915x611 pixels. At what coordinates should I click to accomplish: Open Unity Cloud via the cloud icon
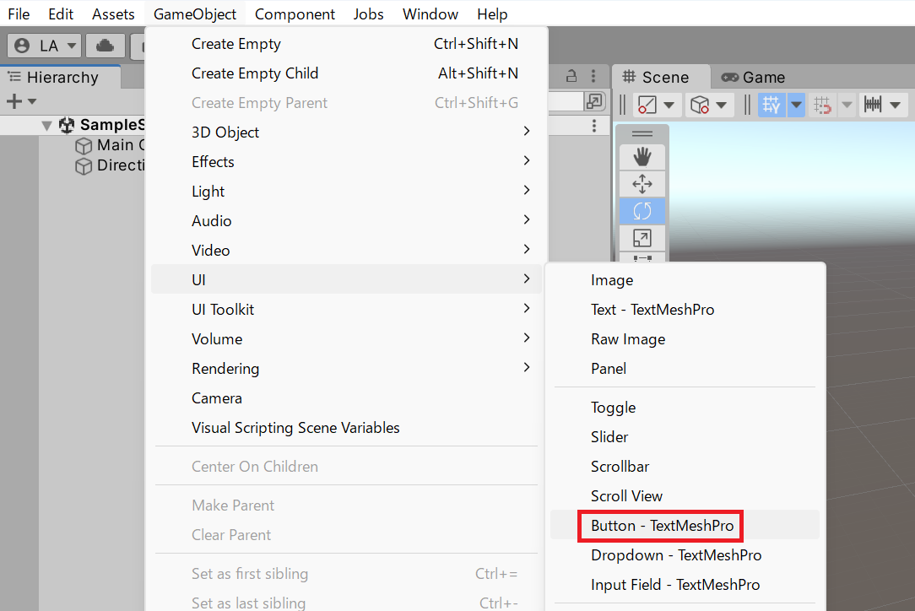point(105,45)
